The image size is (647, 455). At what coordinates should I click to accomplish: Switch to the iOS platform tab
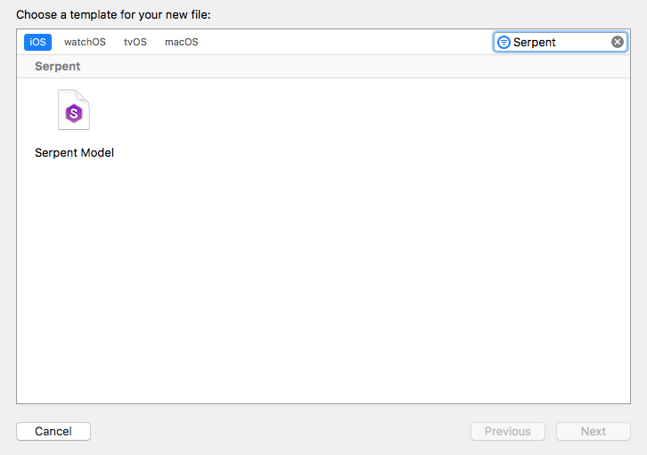(x=37, y=42)
